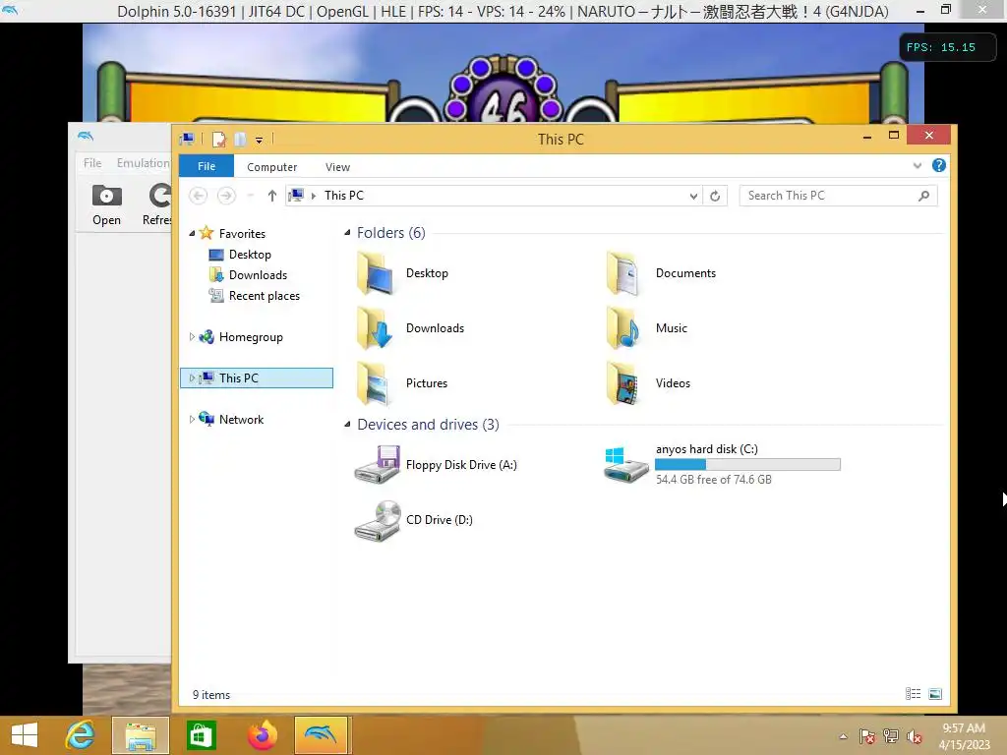Select Desktop under Favorites
The height and width of the screenshot is (755, 1007).
250,255
